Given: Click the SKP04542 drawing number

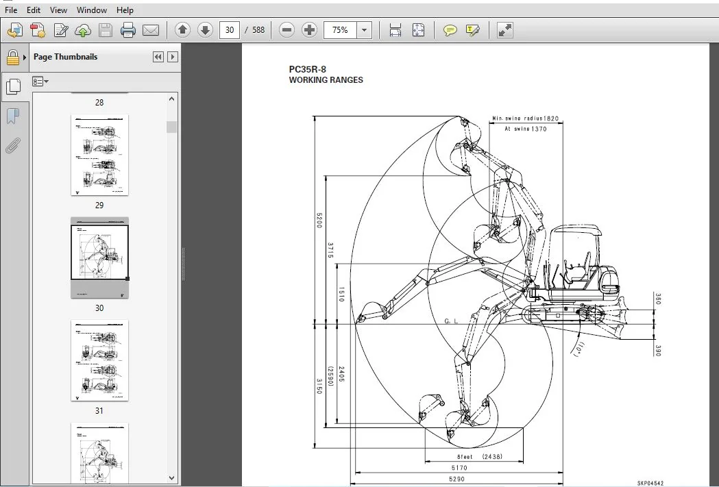Looking at the screenshot, I should [x=650, y=484].
